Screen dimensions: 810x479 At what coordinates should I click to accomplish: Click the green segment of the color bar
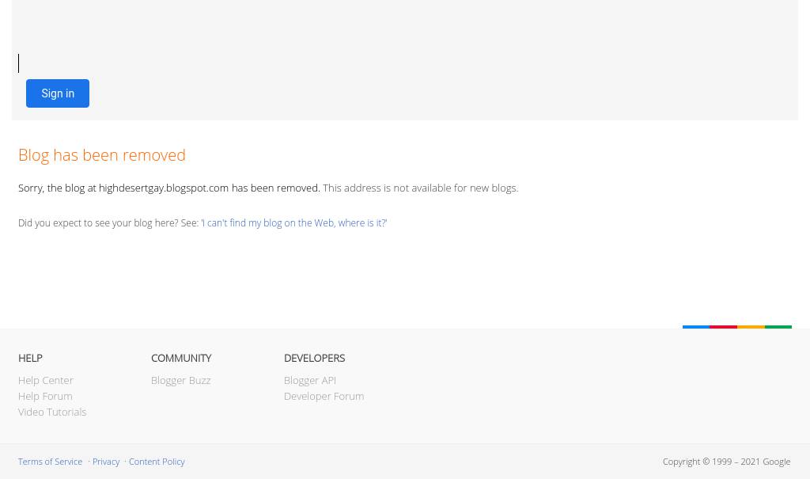click(x=778, y=326)
